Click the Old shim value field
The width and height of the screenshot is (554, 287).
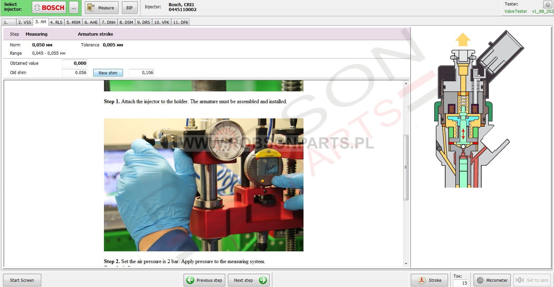[x=74, y=73]
